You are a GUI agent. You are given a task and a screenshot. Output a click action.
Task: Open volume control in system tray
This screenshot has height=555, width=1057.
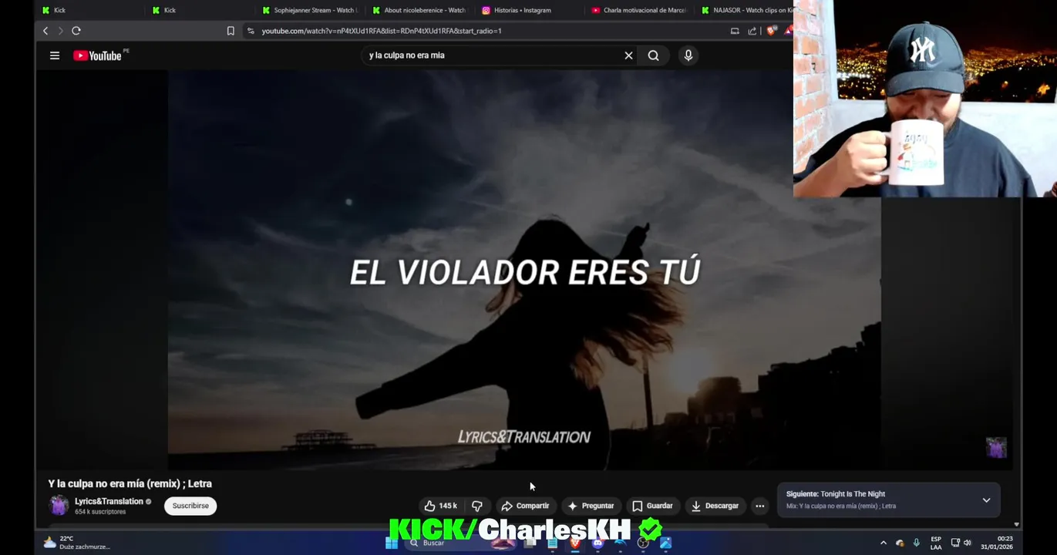968,543
